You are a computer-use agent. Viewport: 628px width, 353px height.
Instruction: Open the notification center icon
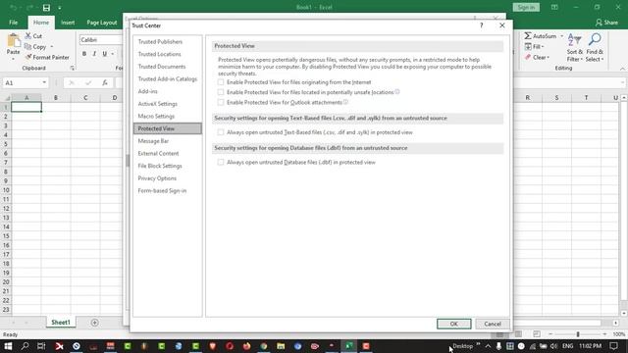[x=614, y=346]
